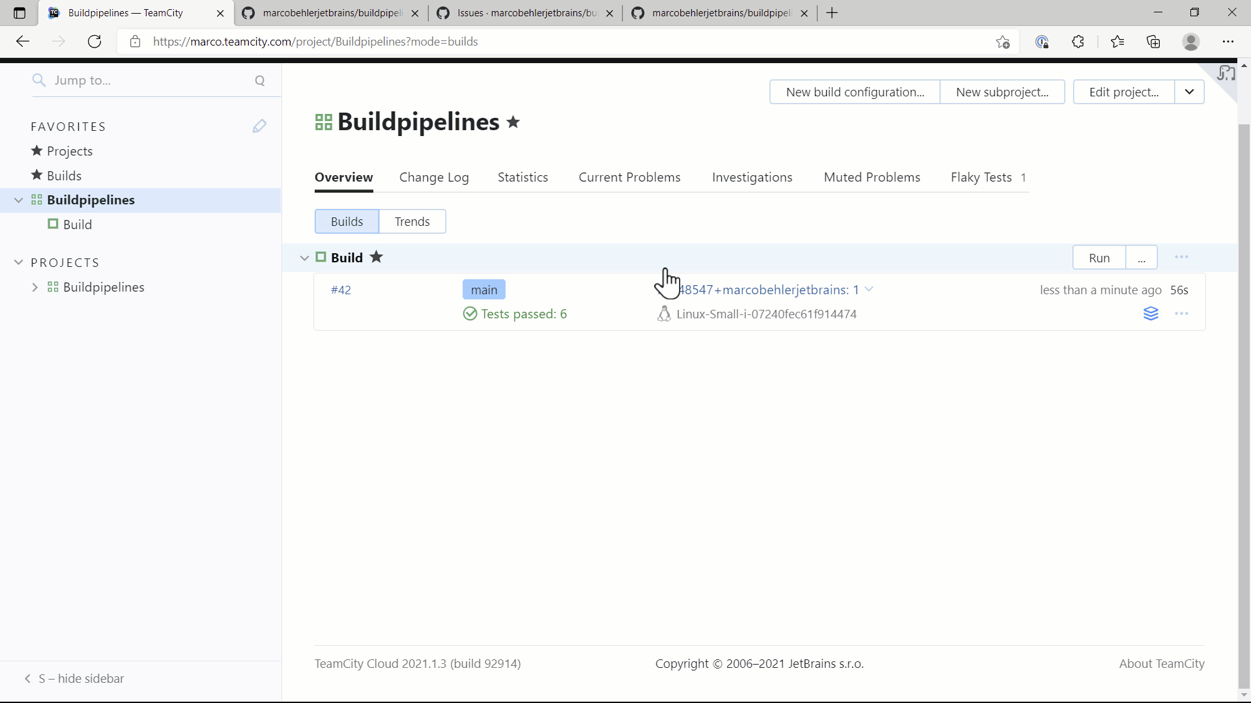This screenshot has height=703, width=1251.
Task: Toggle the favorite star next to Build
Action: (x=376, y=257)
